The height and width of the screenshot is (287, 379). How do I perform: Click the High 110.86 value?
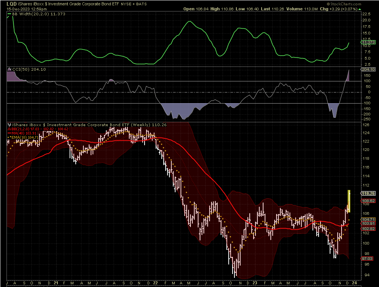(x=222, y=9)
